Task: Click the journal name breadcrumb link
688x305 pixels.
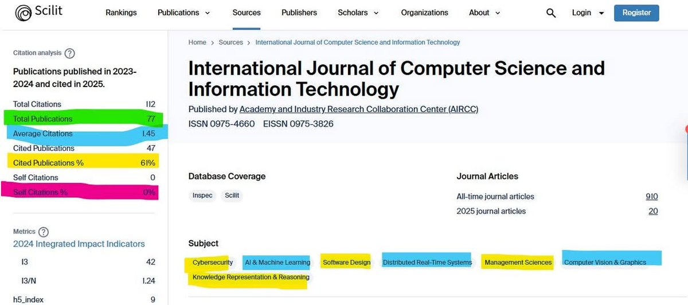Action: pos(358,42)
